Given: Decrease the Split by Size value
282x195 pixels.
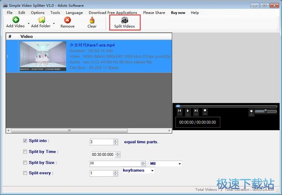Looking at the screenshot, I should (x=143, y=165).
